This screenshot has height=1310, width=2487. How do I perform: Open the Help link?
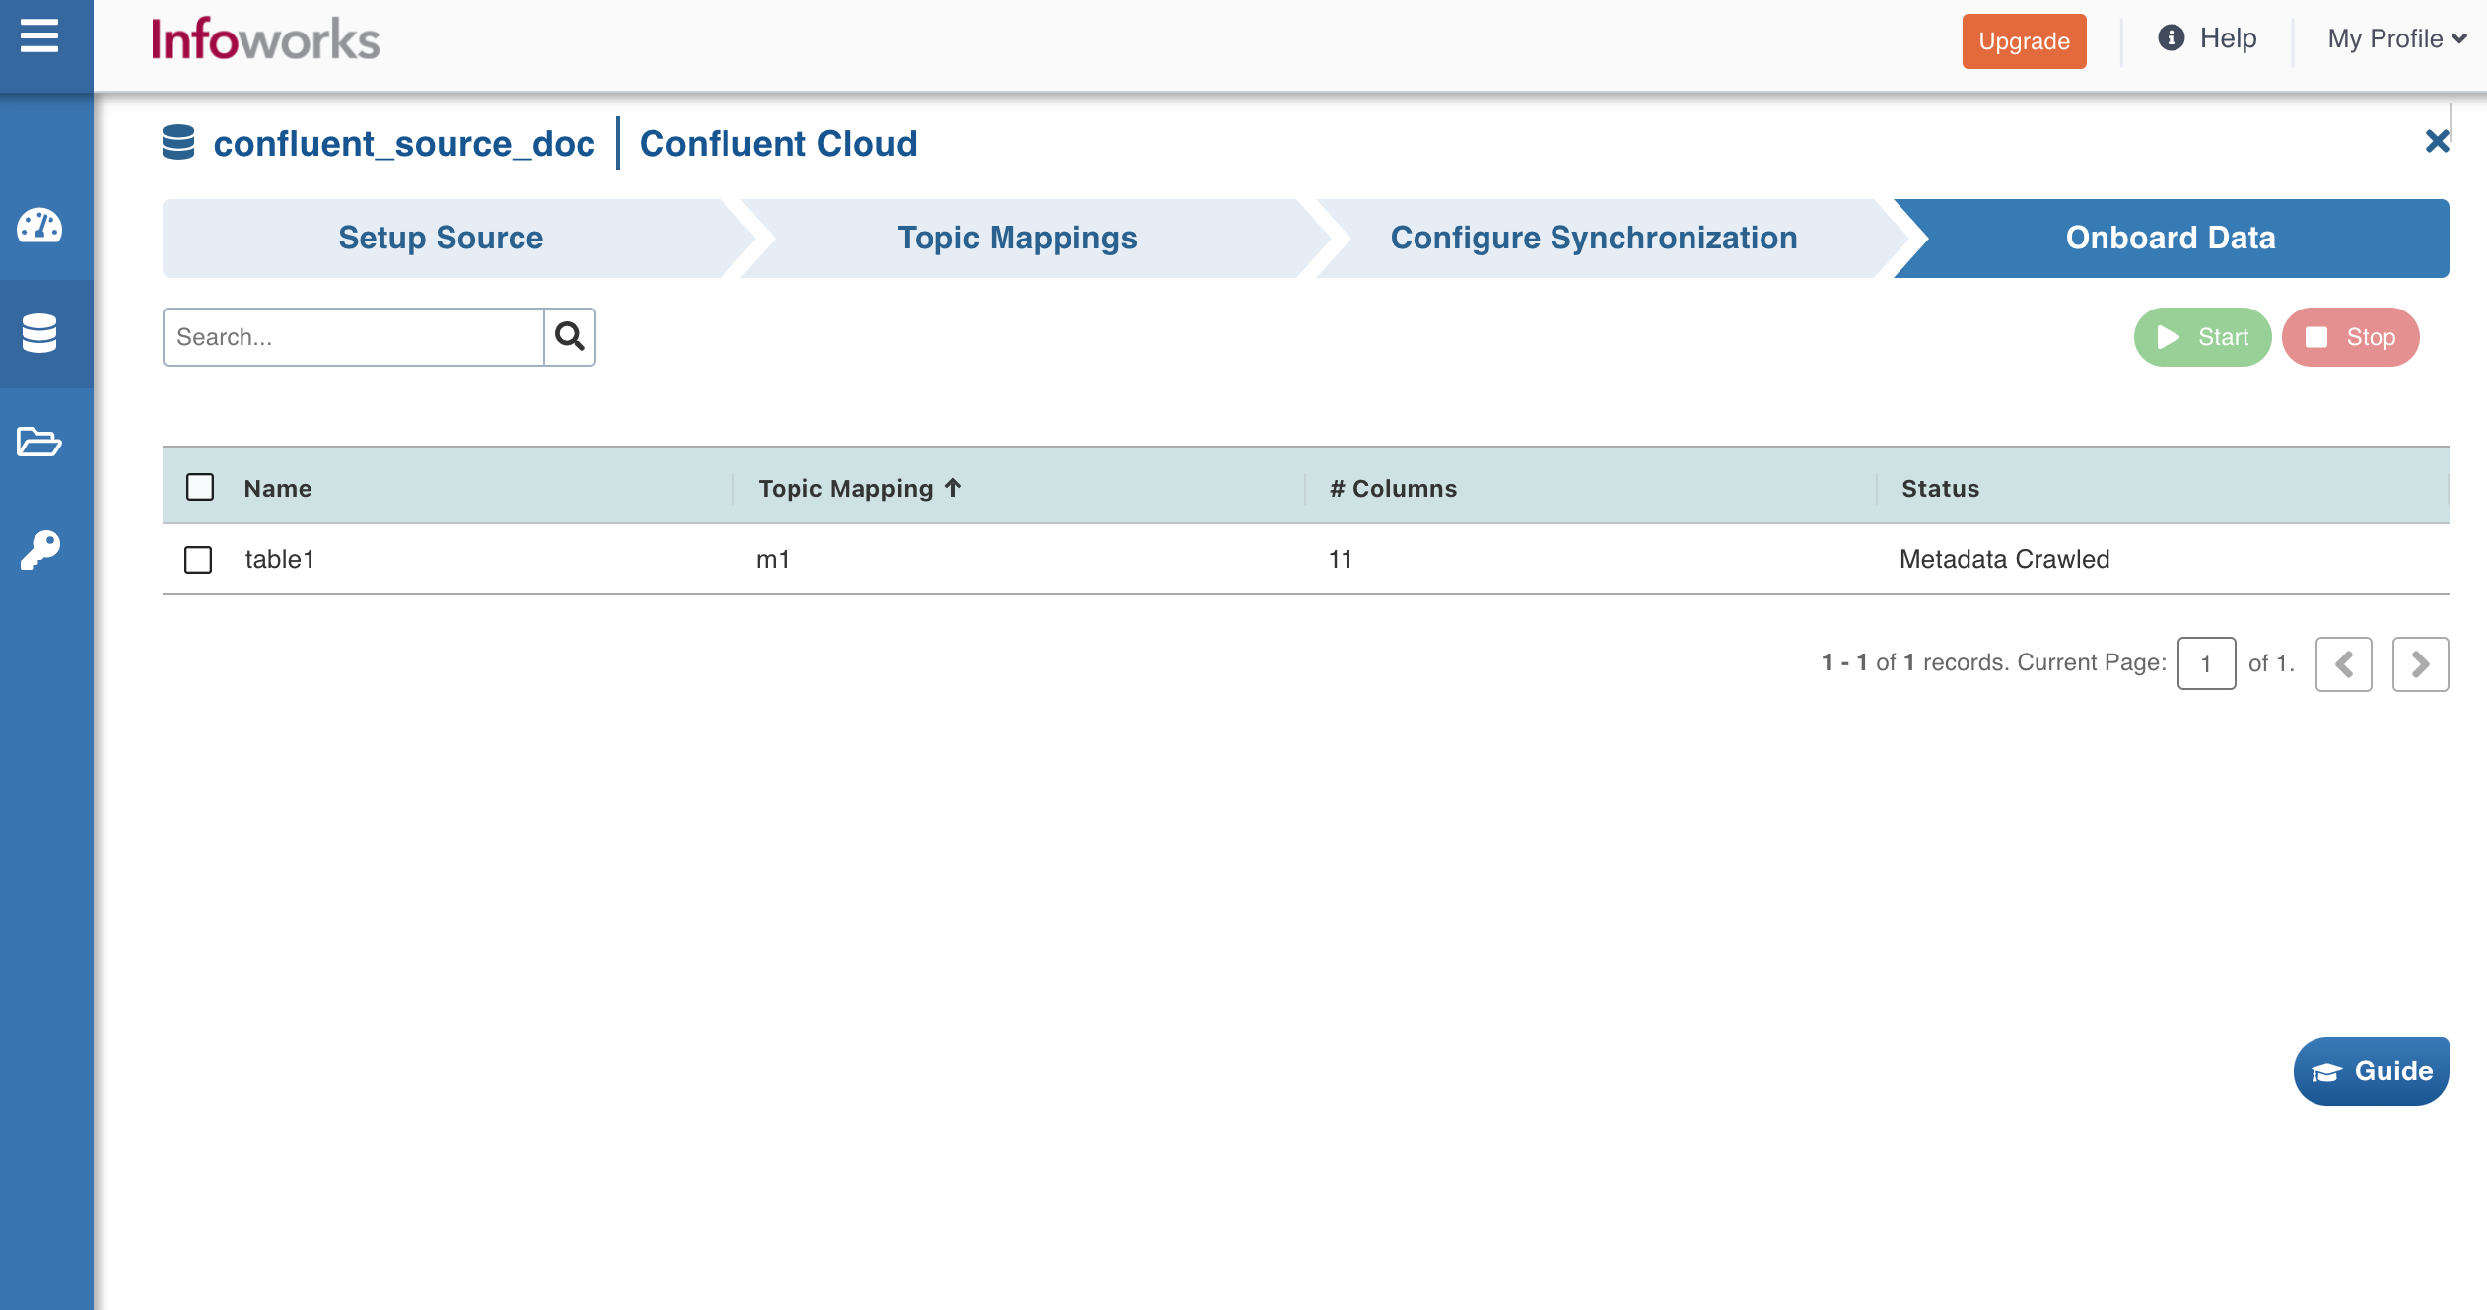coord(2208,38)
